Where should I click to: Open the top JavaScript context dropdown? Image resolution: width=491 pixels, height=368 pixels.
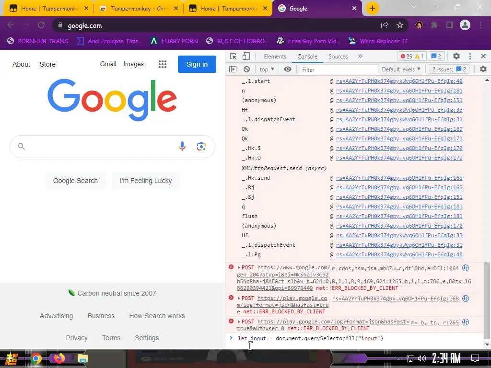[x=267, y=69]
